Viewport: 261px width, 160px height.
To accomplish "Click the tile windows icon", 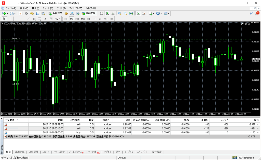I will click(131, 13).
